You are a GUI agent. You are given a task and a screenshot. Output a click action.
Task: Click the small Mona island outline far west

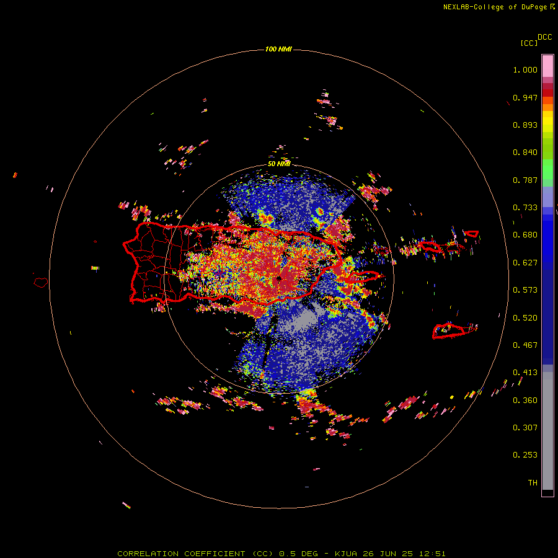pos(41,283)
